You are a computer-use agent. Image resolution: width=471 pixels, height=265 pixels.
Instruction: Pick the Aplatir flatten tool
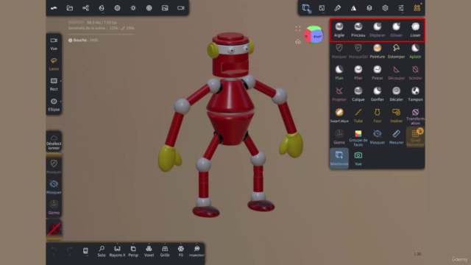(415, 51)
